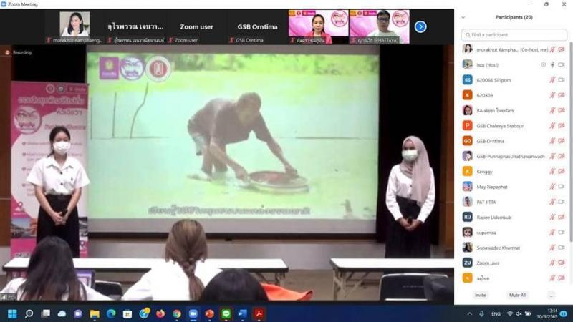
Task: Click the Invite button
Action: [480, 295]
